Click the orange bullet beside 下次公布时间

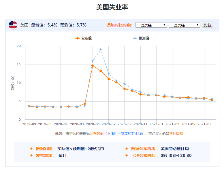(127, 156)
